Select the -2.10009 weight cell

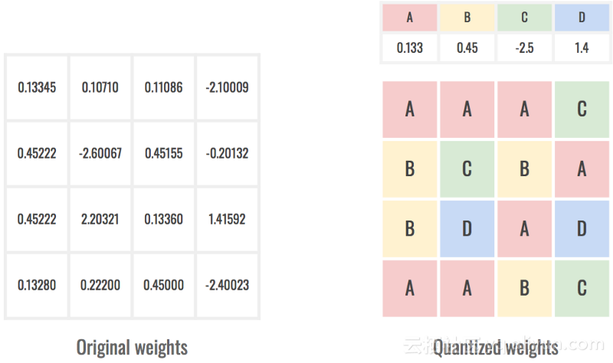227,87
